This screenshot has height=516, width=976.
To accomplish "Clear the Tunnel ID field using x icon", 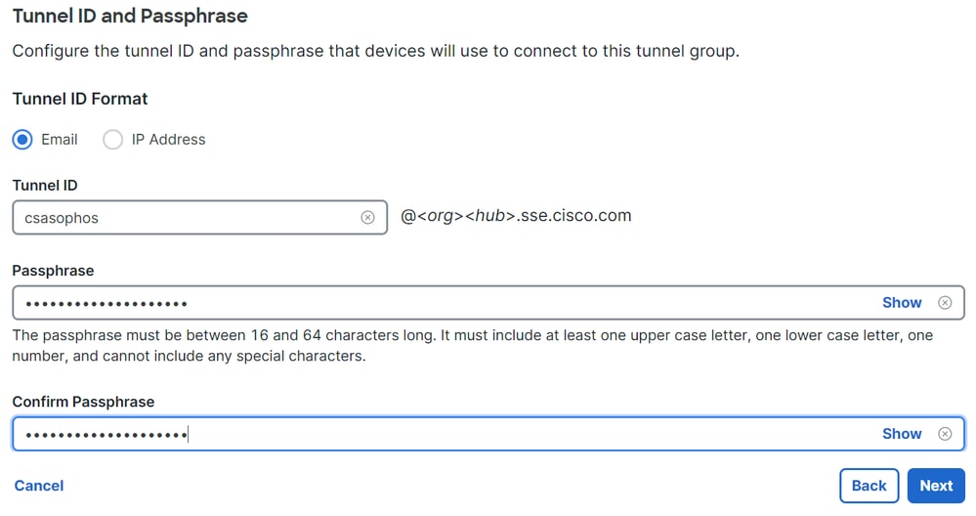I will pyautogui.click(x=368, y=217).
